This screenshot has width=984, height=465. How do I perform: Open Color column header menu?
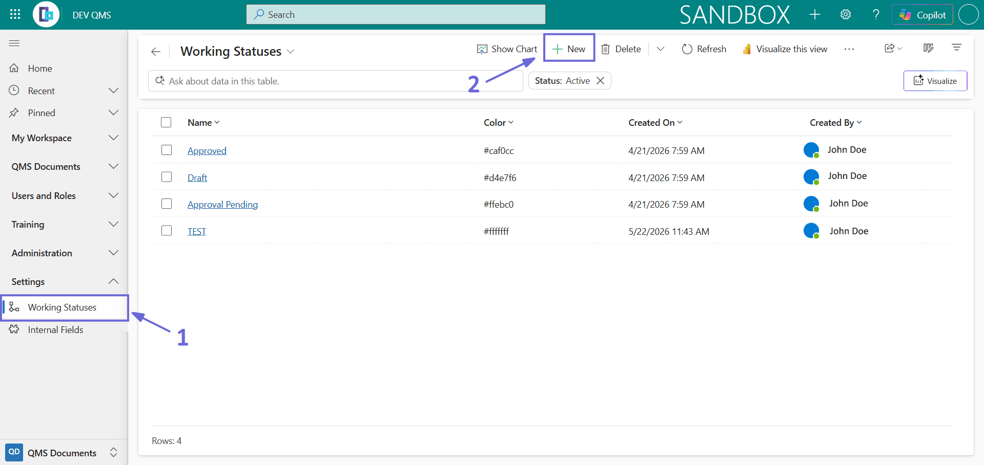click(x=498, y=123)
